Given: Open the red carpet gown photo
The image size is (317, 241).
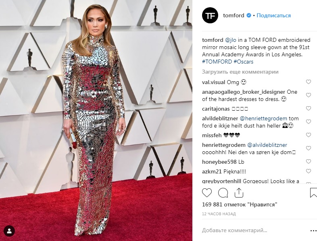Looking at the screenshot, I should click(x=96, y=120).
